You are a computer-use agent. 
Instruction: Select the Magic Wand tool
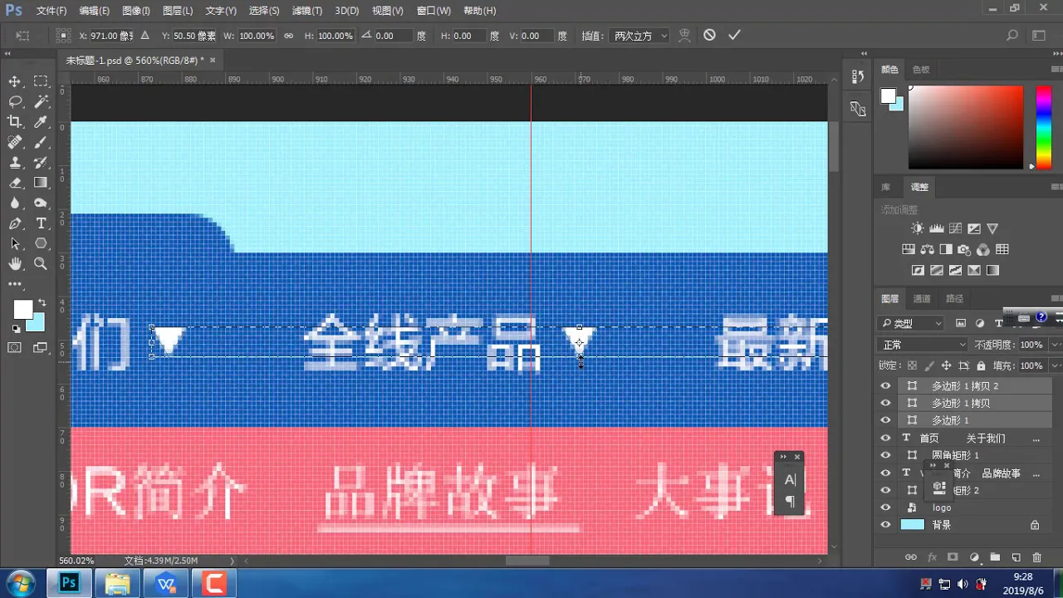[x=41, y=101]
